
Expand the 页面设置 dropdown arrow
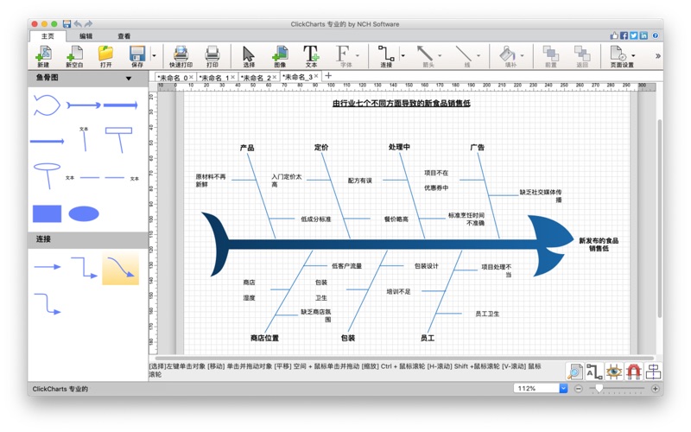pyautogui.click(x=633, y=55)
